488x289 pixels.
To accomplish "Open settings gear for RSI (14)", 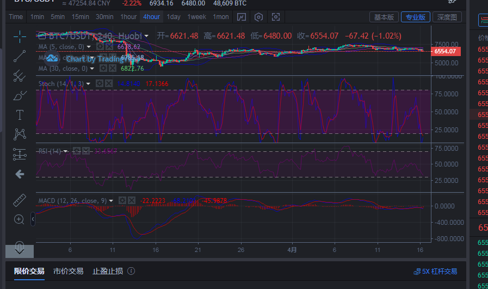I will pyautogui.click(x=77, y=151).
